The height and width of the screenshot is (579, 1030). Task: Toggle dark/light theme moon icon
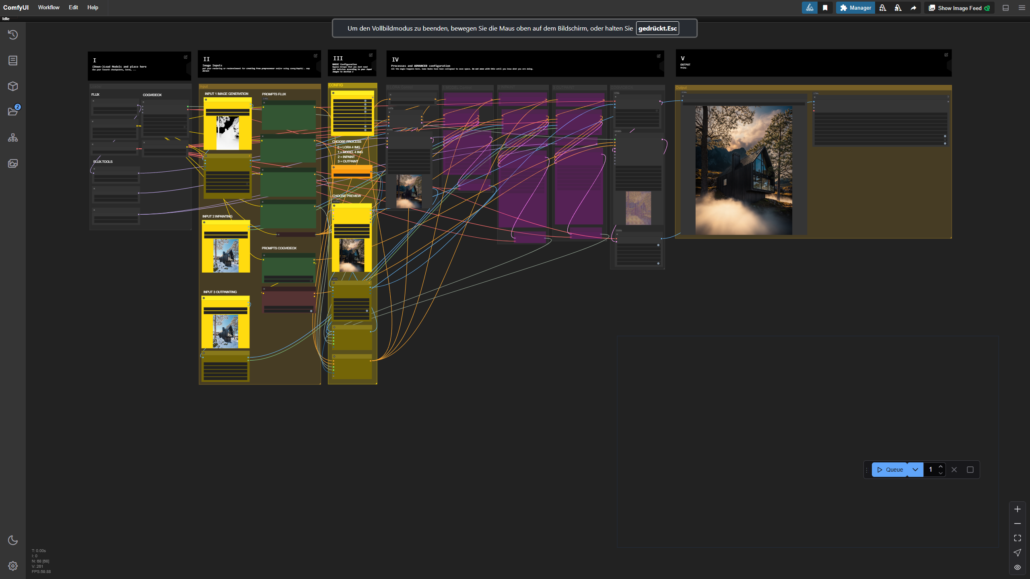pos(13,540)
